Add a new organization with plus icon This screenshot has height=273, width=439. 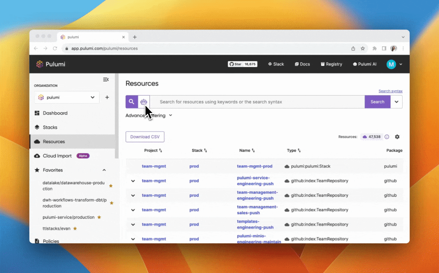click(107, 97)
